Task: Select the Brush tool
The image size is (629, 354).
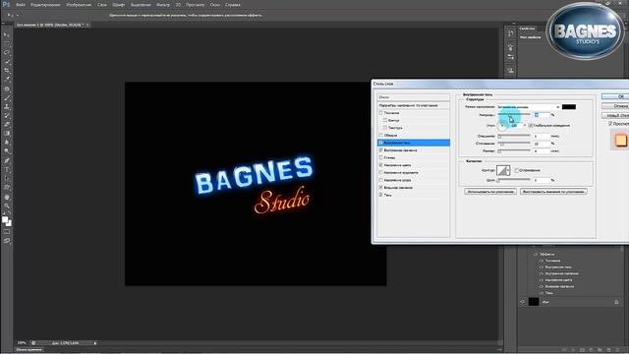Action: pyautogui.click(x=7, y=98)
